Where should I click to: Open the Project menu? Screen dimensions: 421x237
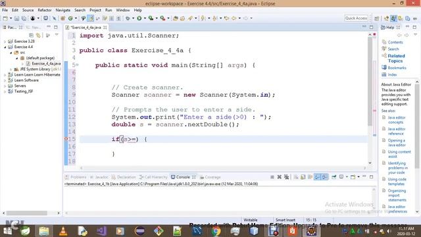pos(95,11)
